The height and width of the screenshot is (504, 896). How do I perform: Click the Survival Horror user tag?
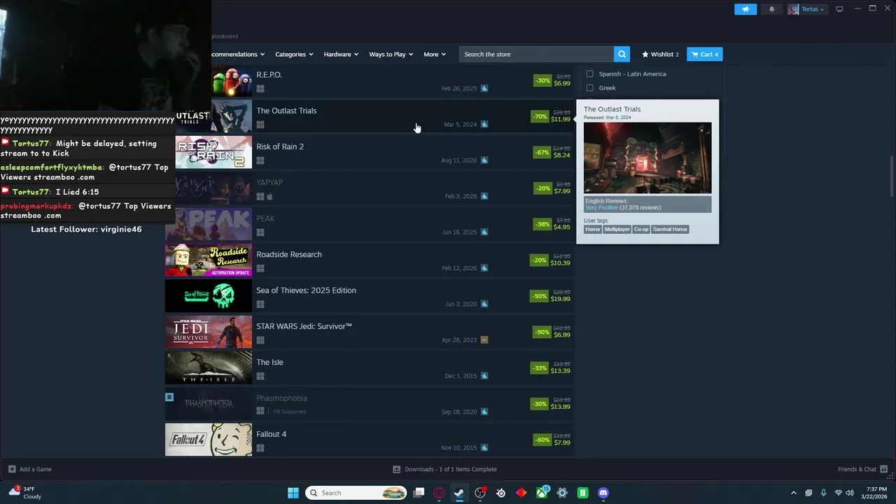671,230
